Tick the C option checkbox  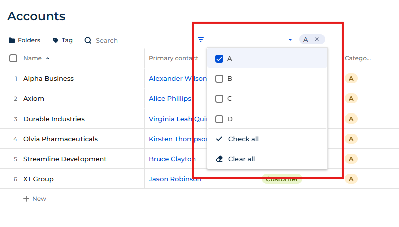point(219,99)
